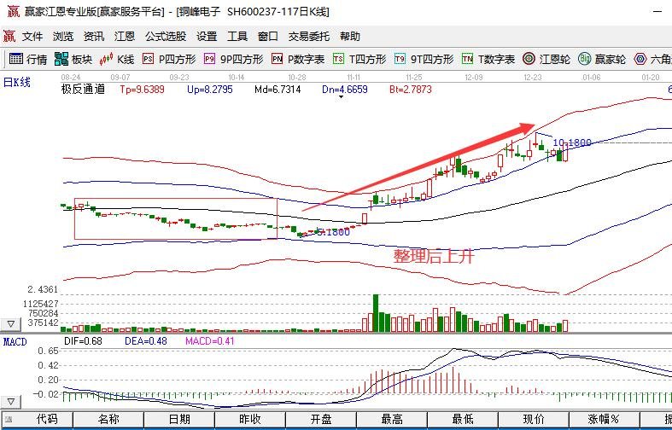The image size is (672, 430).
Task: Click the 日K线 period label
Action: coord(17,82)
